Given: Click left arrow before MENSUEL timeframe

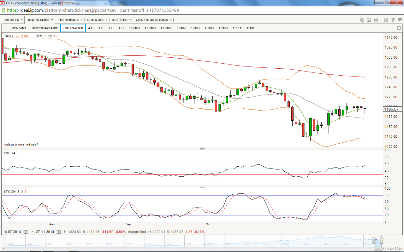Looking at the screenshot, I should [5, 28].
